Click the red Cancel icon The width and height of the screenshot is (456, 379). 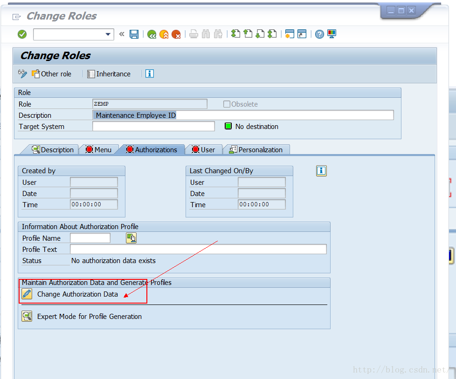tap(176, 34)
